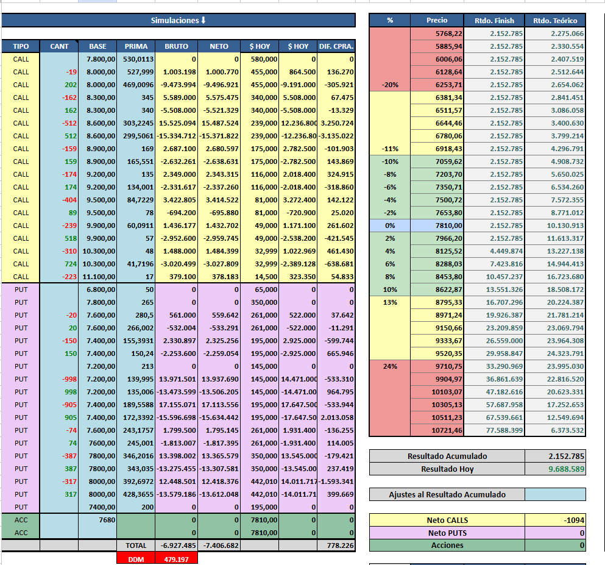Select the Simulaciones title banner cell
The width and height of the screenshot is (605, 565).
179,21
